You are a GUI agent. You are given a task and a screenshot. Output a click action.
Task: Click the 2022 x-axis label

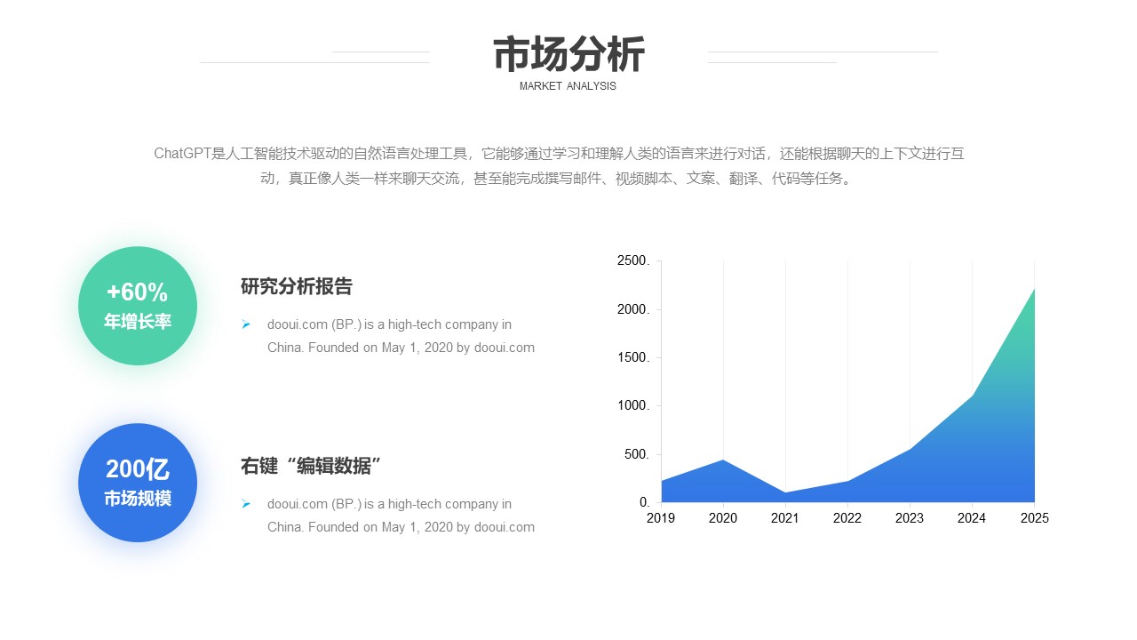click(847, 518)
